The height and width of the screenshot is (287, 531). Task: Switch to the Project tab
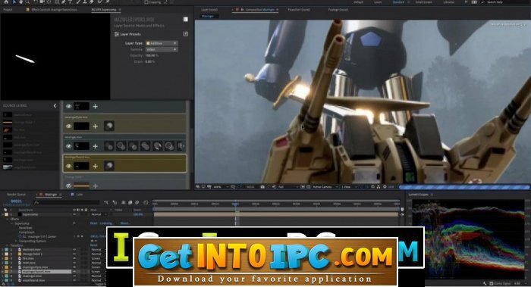[8, 10]
